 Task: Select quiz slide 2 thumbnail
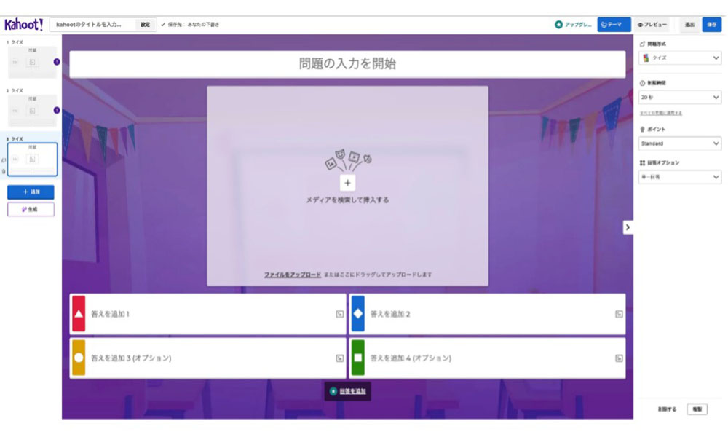point(32,111)
